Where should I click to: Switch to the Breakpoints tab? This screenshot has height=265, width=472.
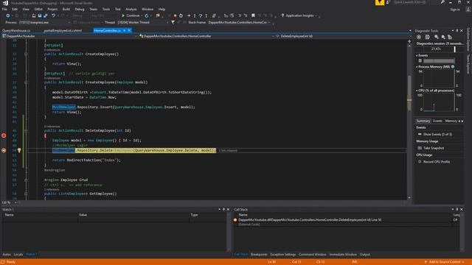pos(259,255)
